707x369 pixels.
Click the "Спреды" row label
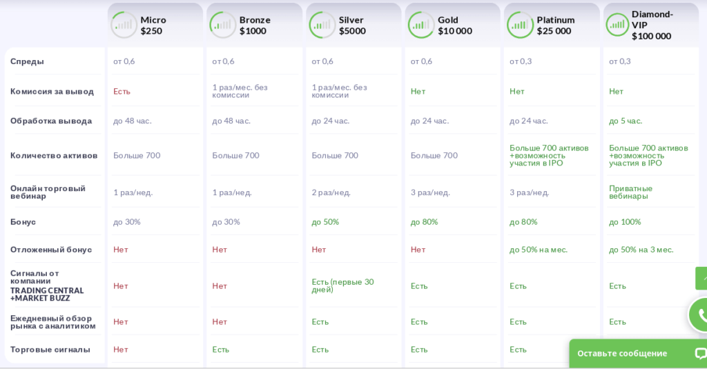(x=28, y=61)
